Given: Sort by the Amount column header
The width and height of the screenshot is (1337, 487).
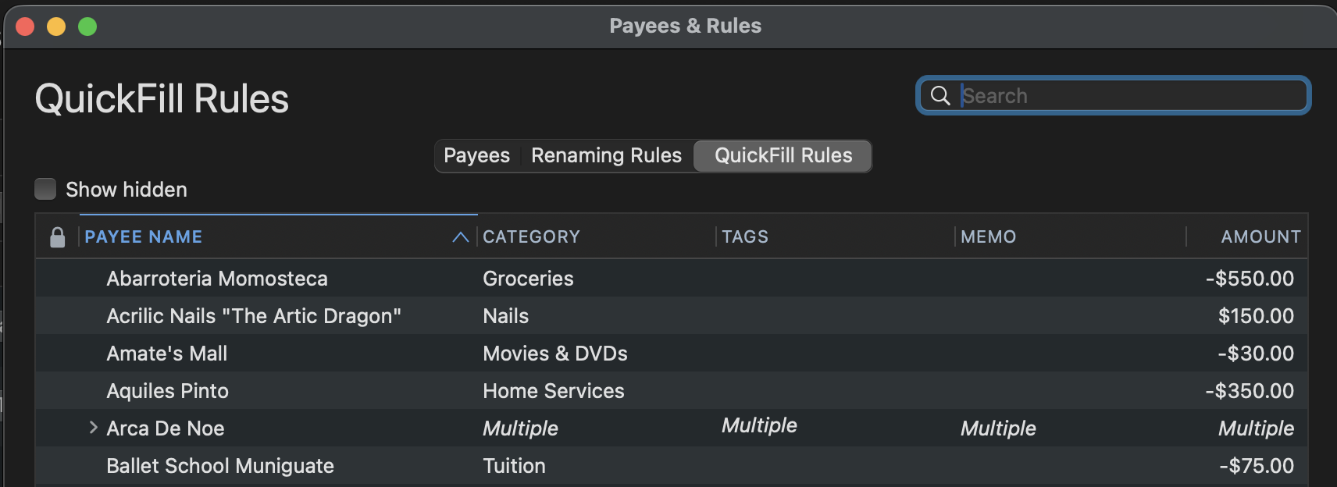Looking at the screenshot, I should pyautogui.click(x=1260, y=236).
